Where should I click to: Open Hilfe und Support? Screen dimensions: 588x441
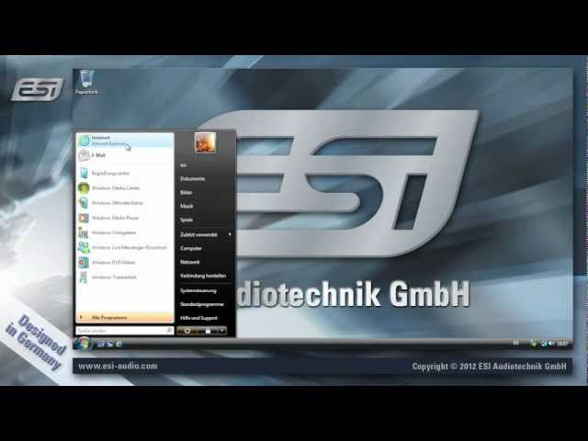coord(198,318)
